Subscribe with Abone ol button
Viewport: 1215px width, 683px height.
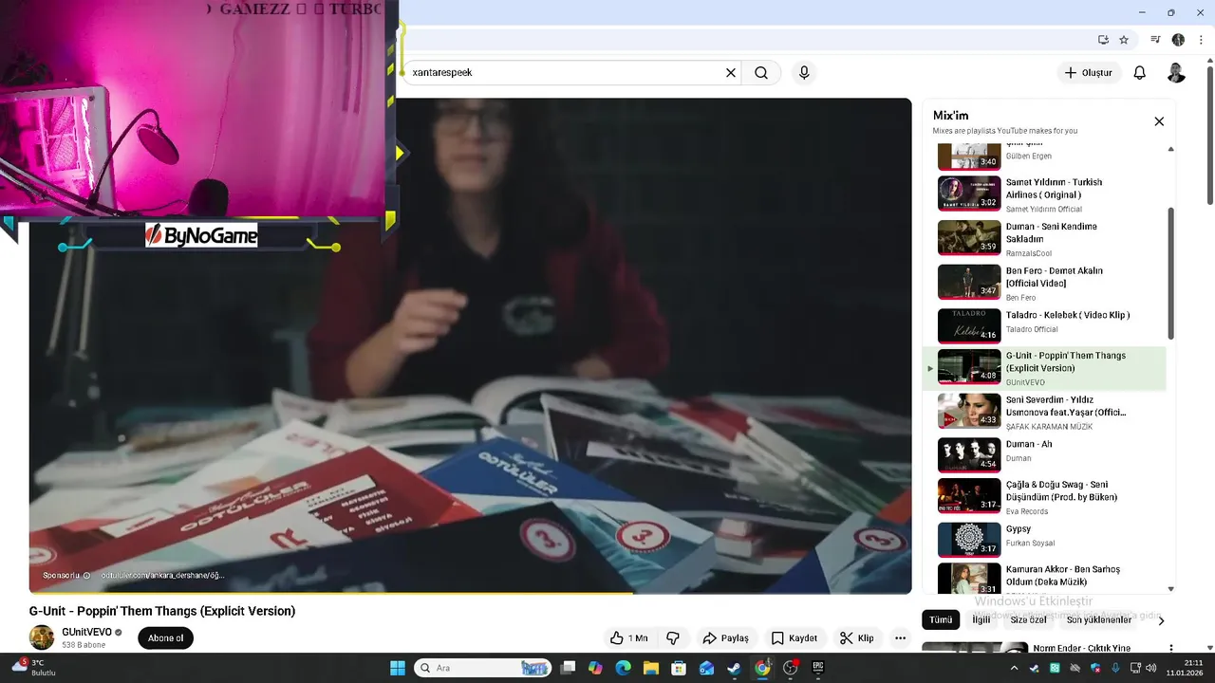coord(165,638)
